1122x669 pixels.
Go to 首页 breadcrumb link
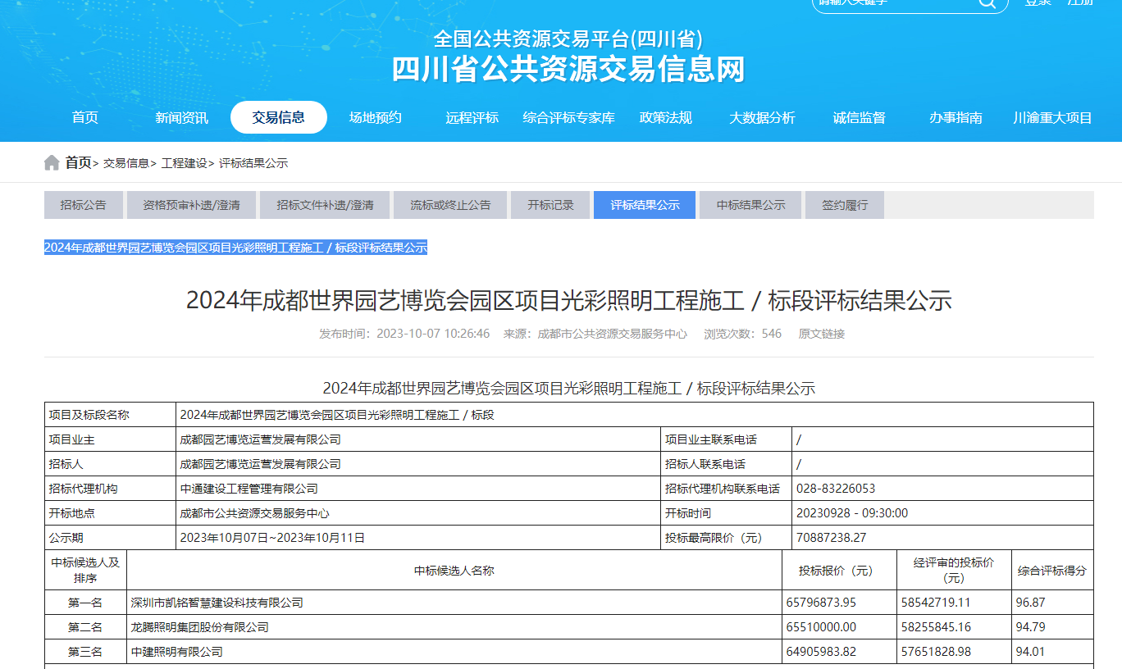(x=79, y=162)
